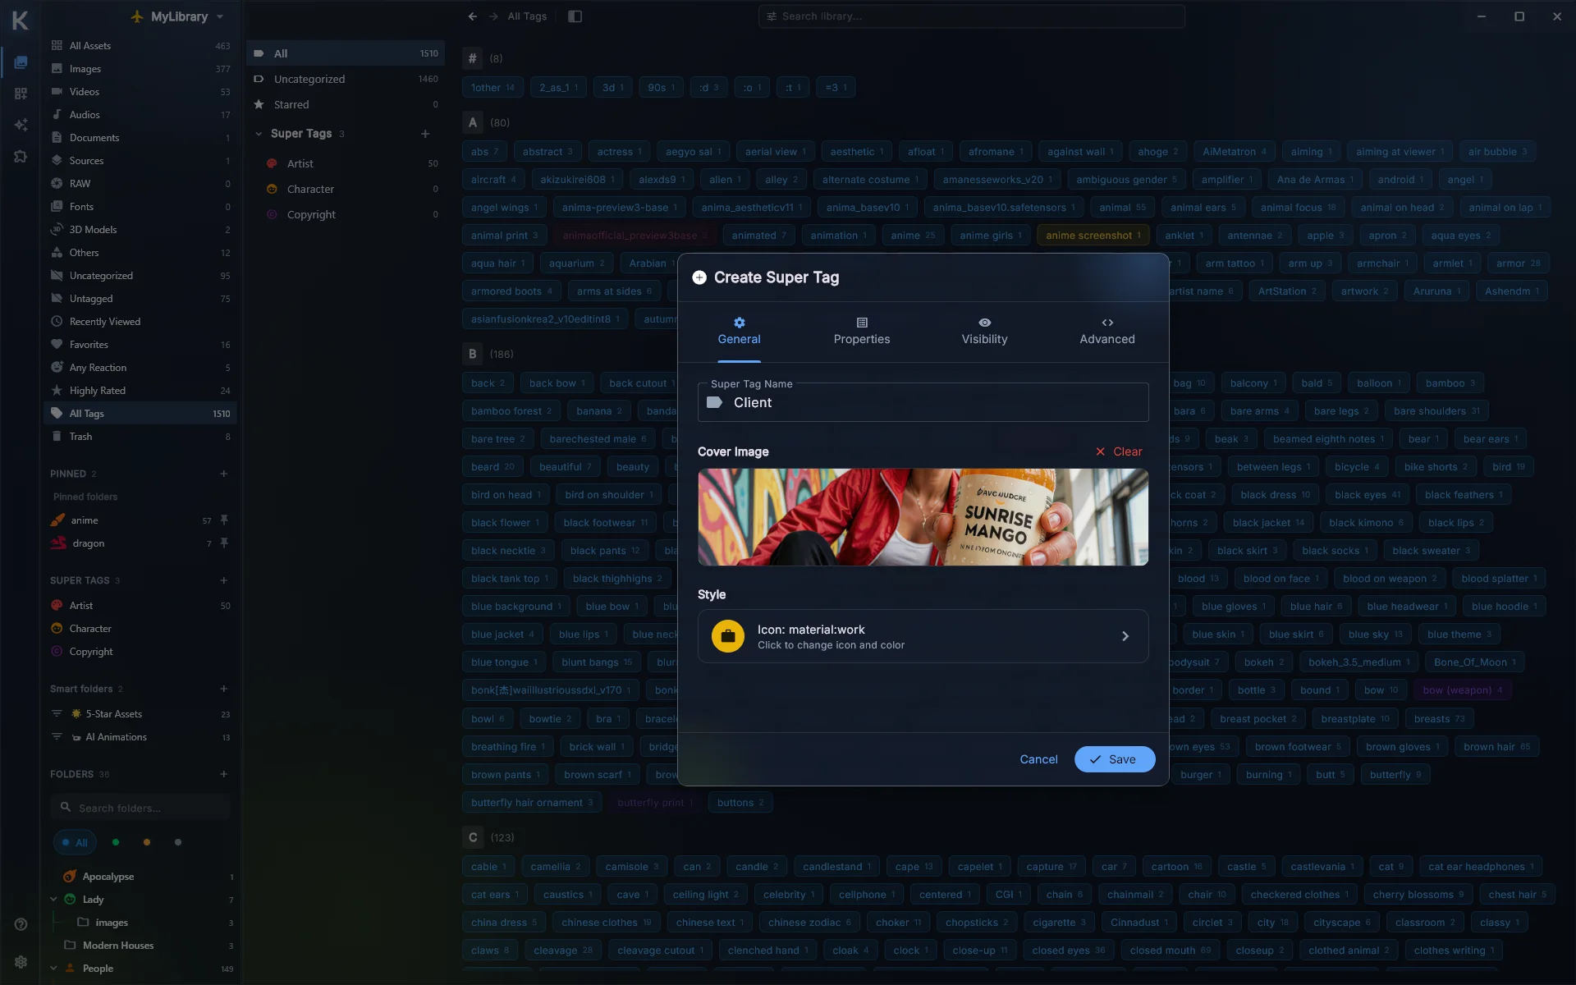The width and height of the screenshot is (1576, 985).
Task: Select Uncategorized tags filter
Action: click(x=346, y=79)
